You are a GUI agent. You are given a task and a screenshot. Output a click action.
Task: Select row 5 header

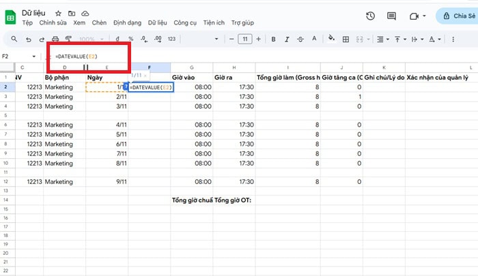5,115
